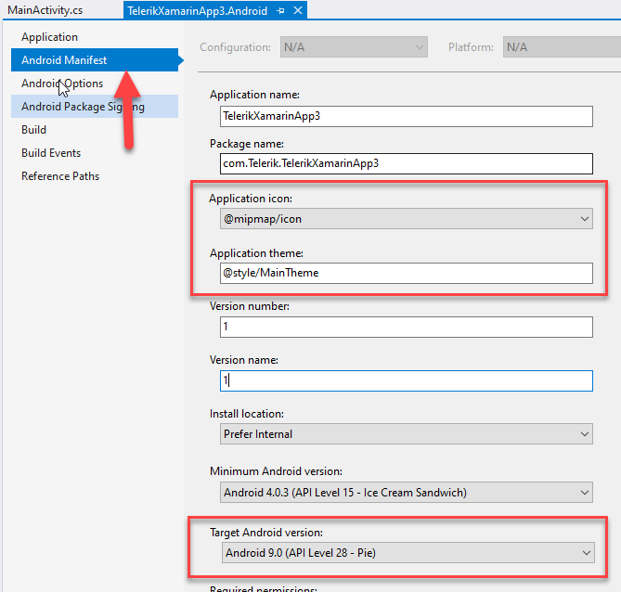Click the Application theme input field

click(x=407, y=273)
